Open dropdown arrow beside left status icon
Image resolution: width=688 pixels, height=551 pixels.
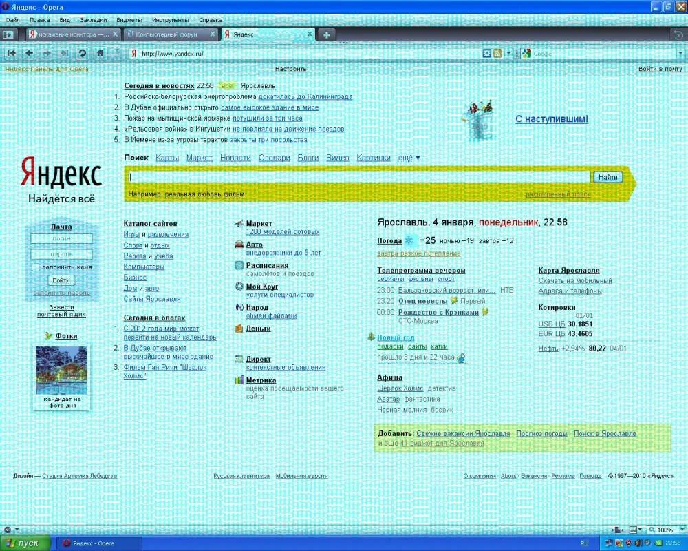point(17,530)
